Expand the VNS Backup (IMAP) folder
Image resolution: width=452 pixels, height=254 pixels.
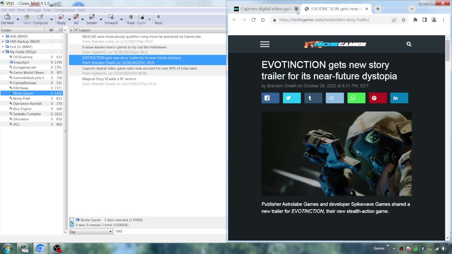3,42
